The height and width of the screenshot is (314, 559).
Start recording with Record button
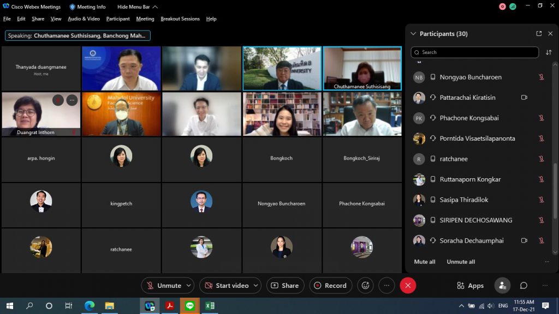coord(330,286)
